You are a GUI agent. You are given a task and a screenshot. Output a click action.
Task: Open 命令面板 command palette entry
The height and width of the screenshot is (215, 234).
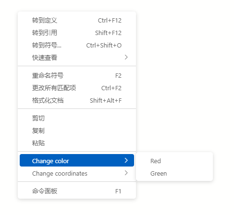pyautogui.click(x=77, y=191)
